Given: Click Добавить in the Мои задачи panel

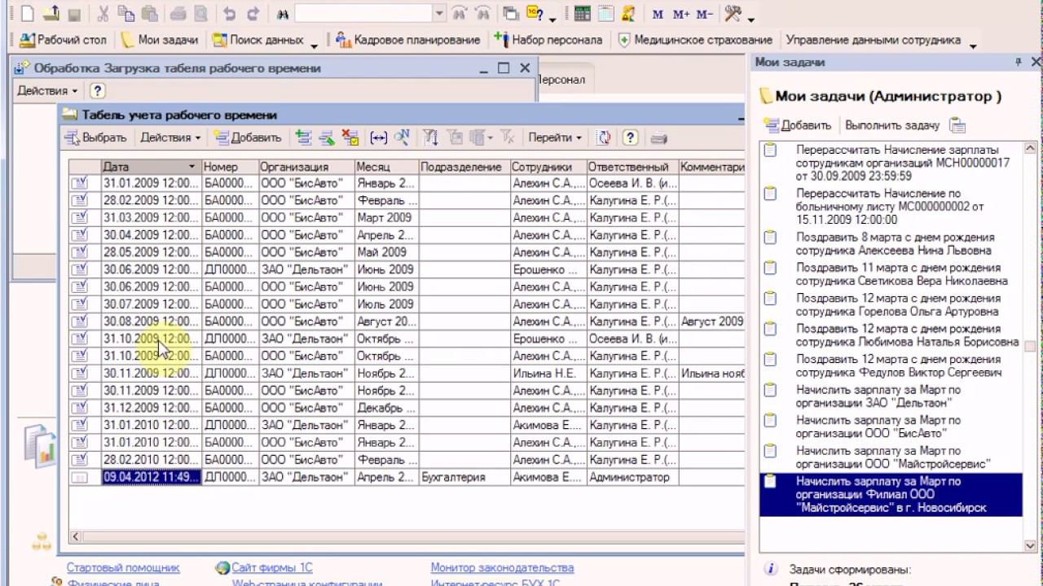Looking at the screenshot, I should 798,125.
